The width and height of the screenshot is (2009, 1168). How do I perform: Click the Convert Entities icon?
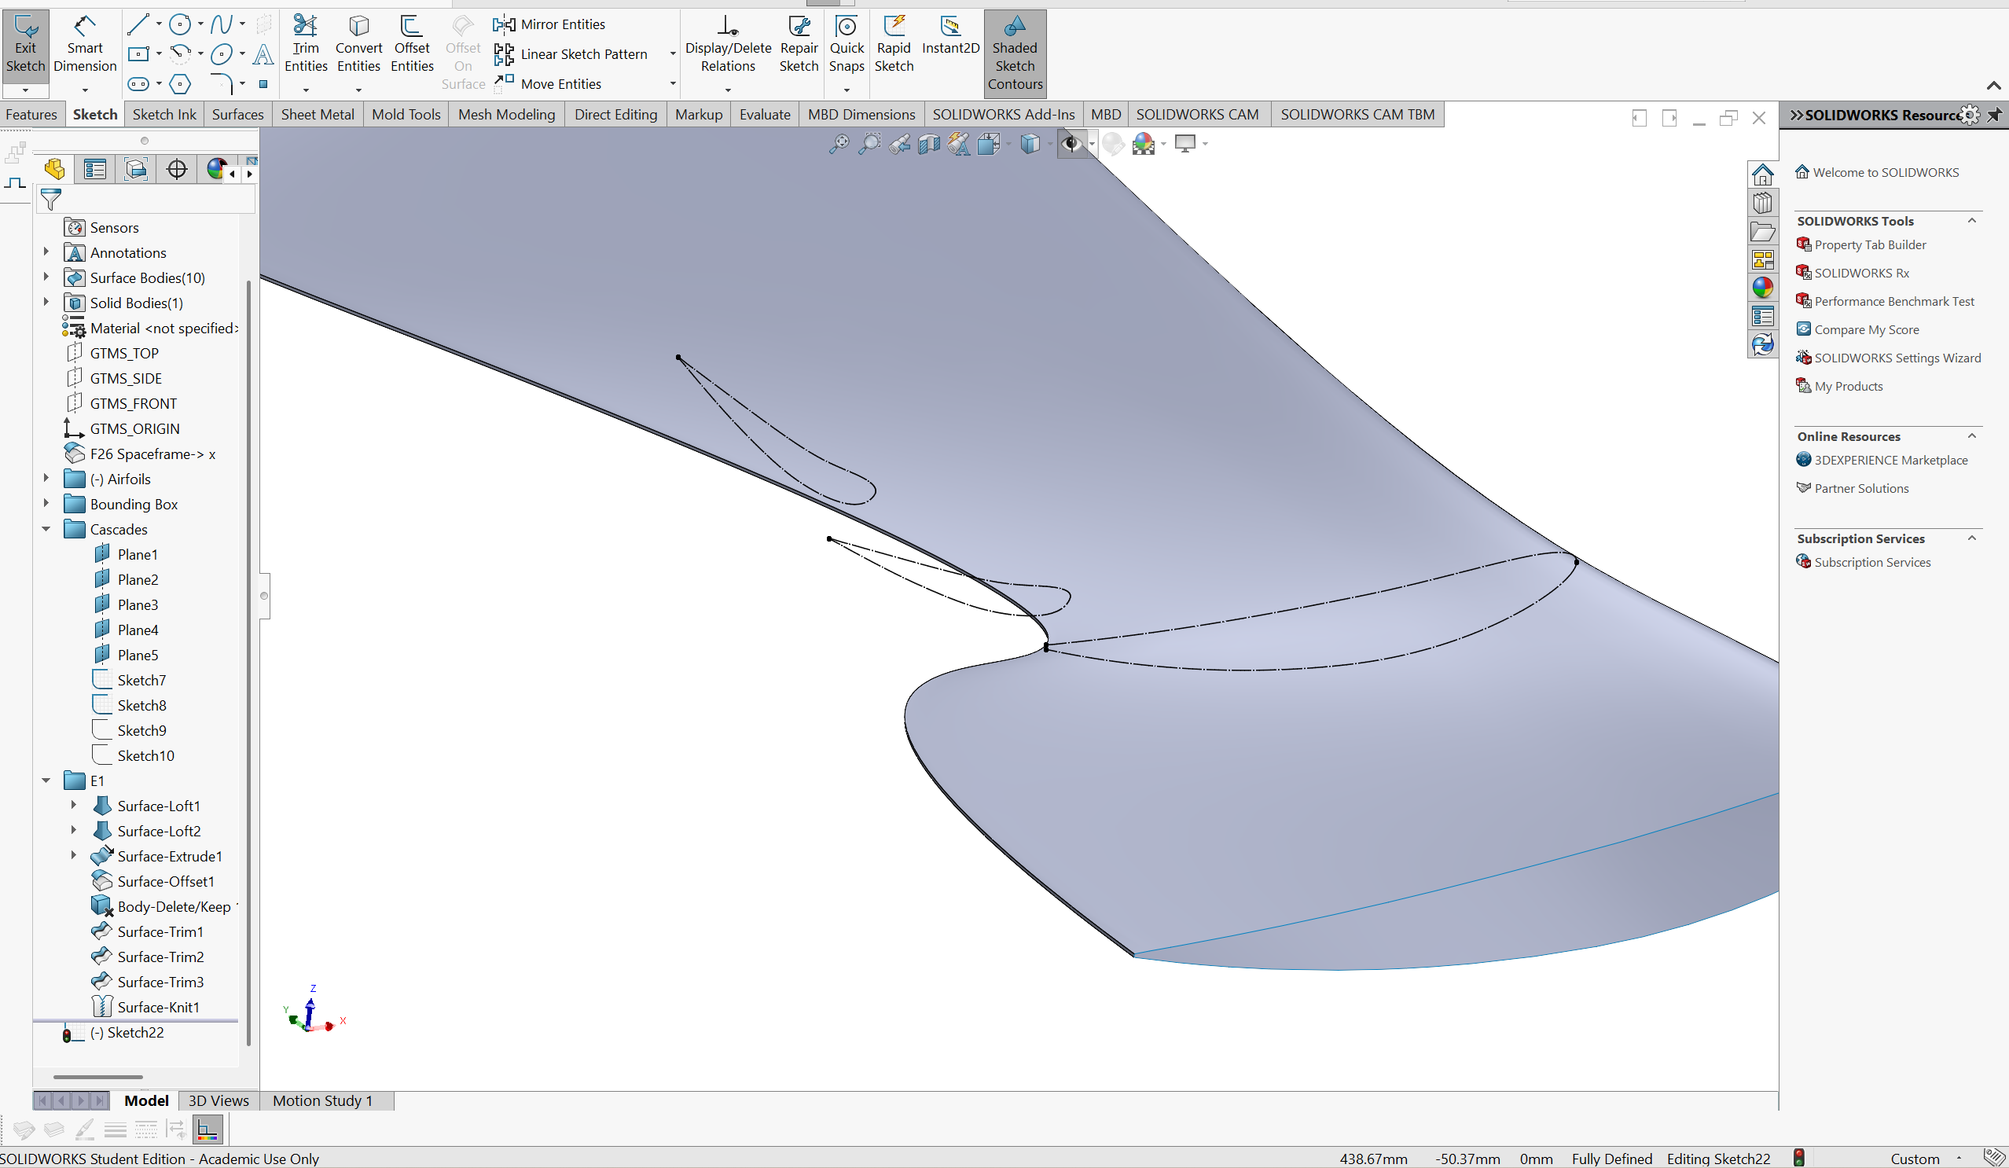click(x=358, y=46)
